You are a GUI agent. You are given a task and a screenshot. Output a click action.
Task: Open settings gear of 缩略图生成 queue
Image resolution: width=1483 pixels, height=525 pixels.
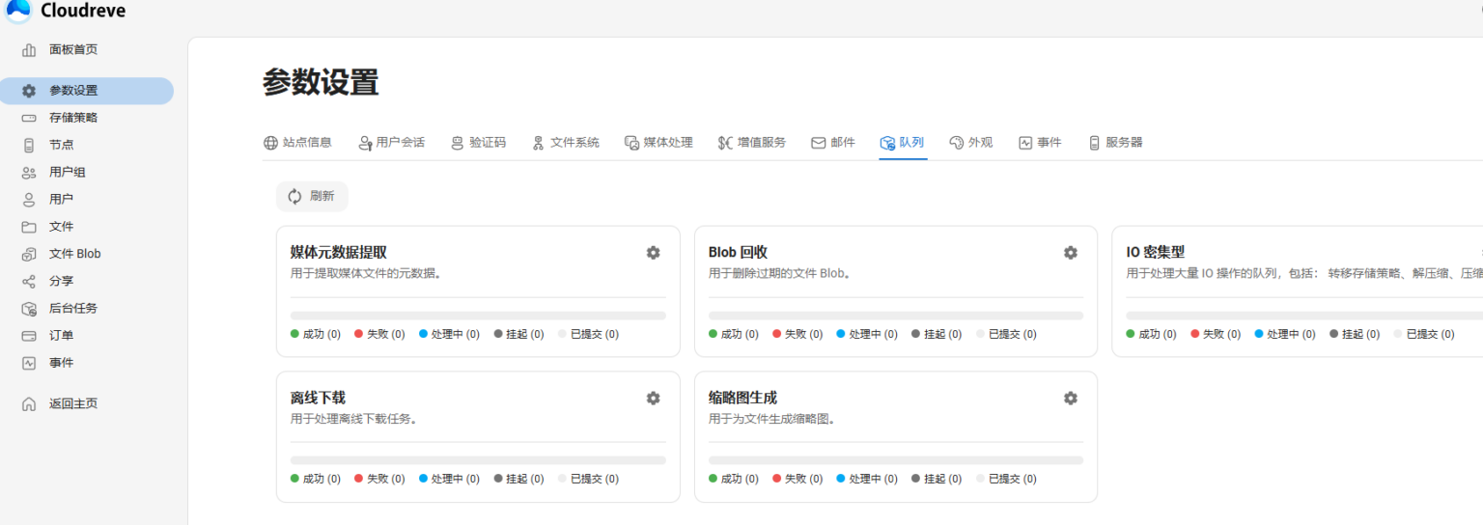pos(1071,398)
